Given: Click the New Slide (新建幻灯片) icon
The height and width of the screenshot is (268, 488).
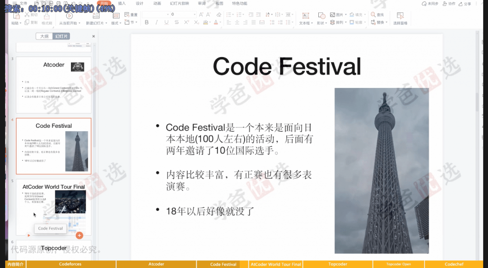Looking at the screenshot, I should (x=96, y=16).
